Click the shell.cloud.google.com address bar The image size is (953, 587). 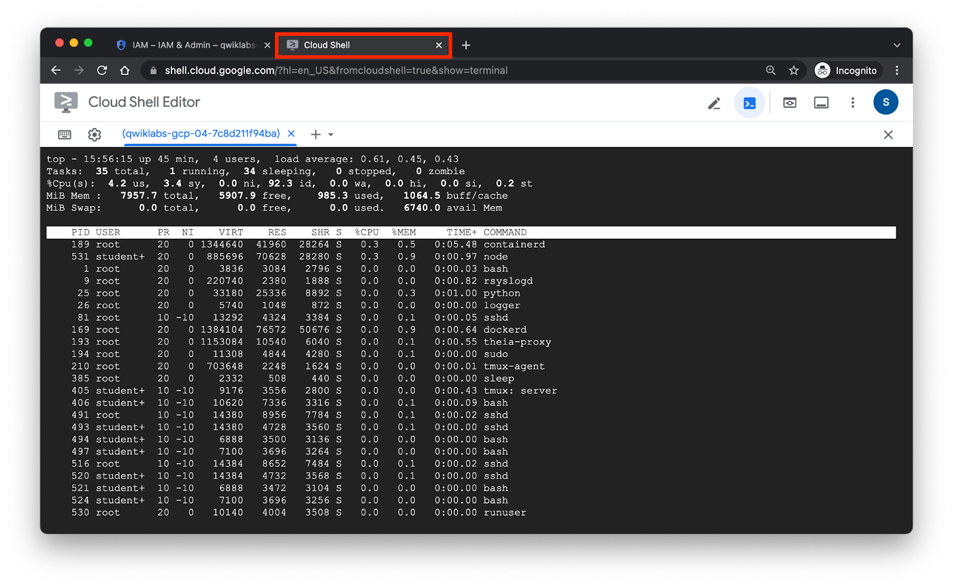pyautogui.click(x=417, y=70)
